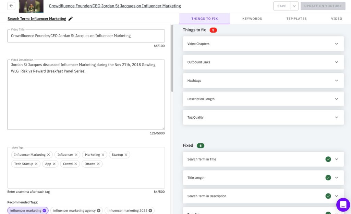
Task: Click the left panel vertical scrollbar
Action: [172, 58]
